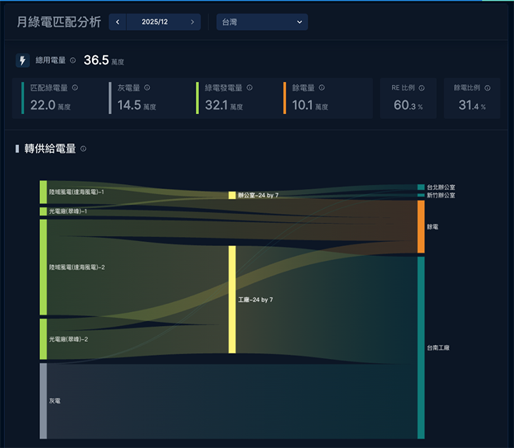Advance to next month with right chevron
Screen dimensions: 514x448
pos(192,22)
